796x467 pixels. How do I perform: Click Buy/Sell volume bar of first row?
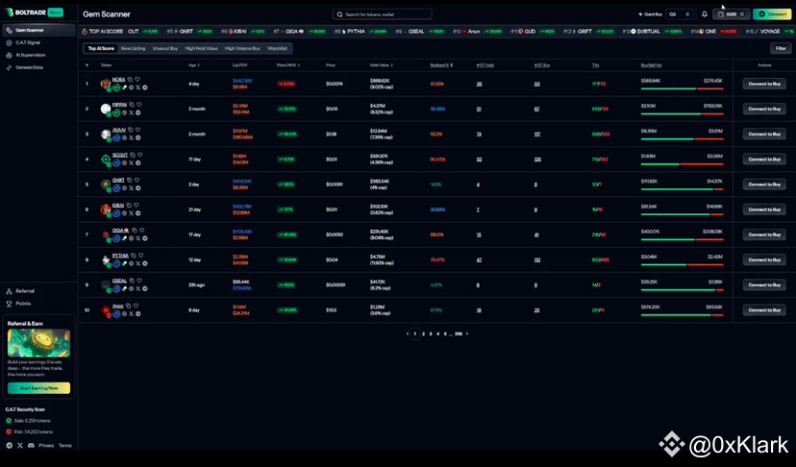[x=682, y=89]
